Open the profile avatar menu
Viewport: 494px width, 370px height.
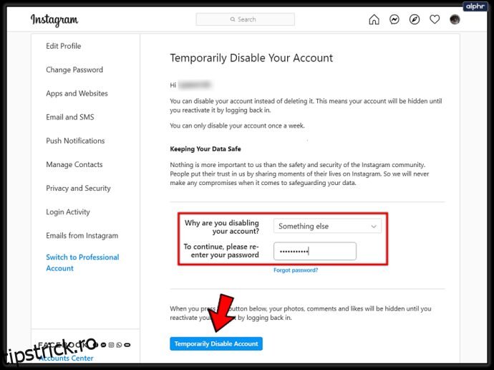455,19
